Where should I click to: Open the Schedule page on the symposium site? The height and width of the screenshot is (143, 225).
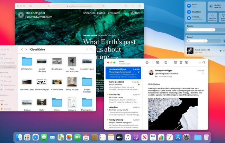tap(89, 13)
